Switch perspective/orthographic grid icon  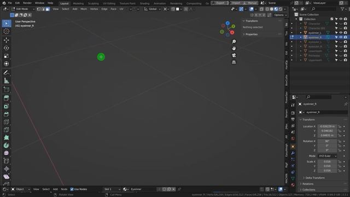pyautogui.click(x=234, y=62)
